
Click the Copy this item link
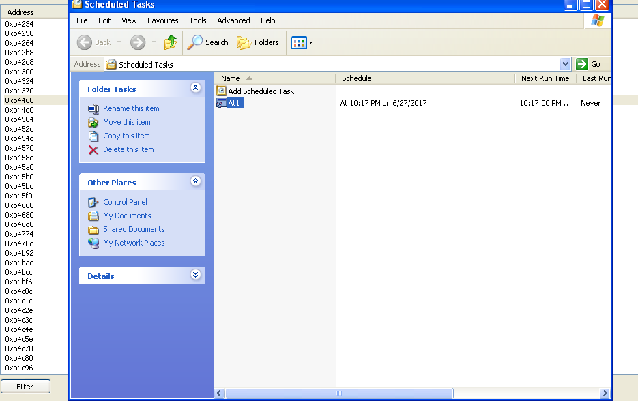(126, 136)
